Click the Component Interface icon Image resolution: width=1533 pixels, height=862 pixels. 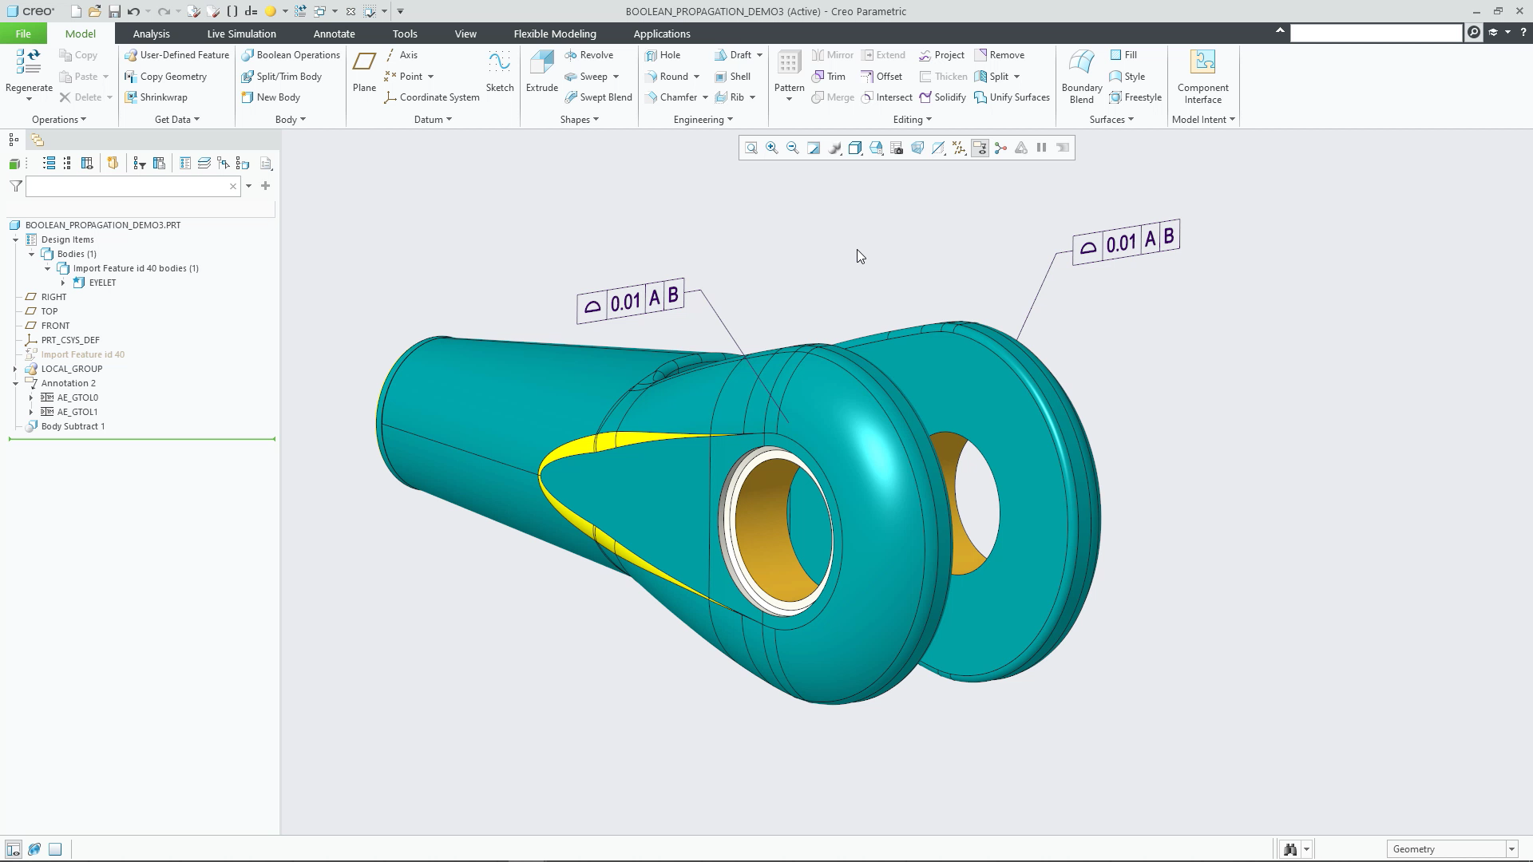(1202, 62)
